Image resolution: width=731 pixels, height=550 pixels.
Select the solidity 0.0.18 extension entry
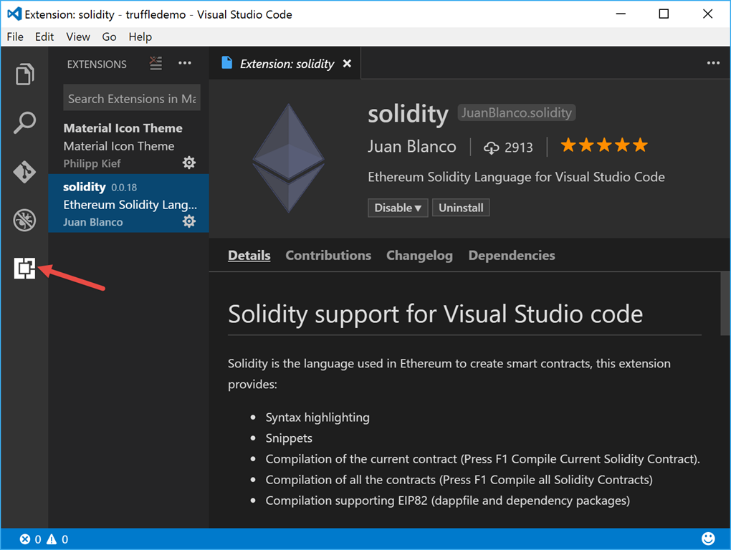129,203
